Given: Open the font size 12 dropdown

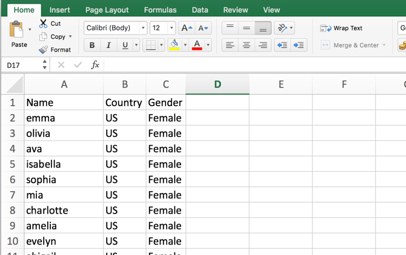Looking at the screenshot, I should [171, 28].
